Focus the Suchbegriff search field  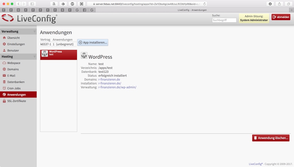224,20
